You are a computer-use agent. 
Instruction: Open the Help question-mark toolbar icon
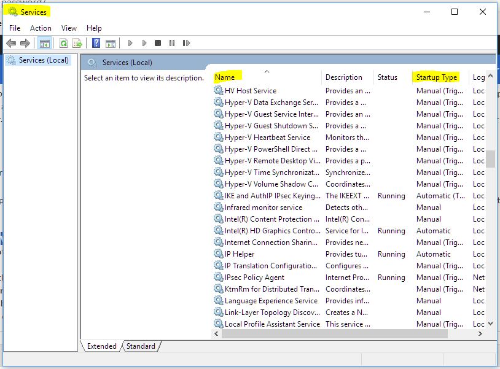96,43
